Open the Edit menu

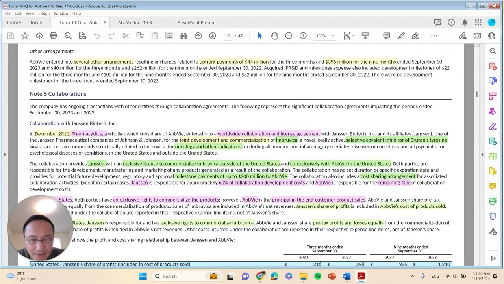pos(19,13)
